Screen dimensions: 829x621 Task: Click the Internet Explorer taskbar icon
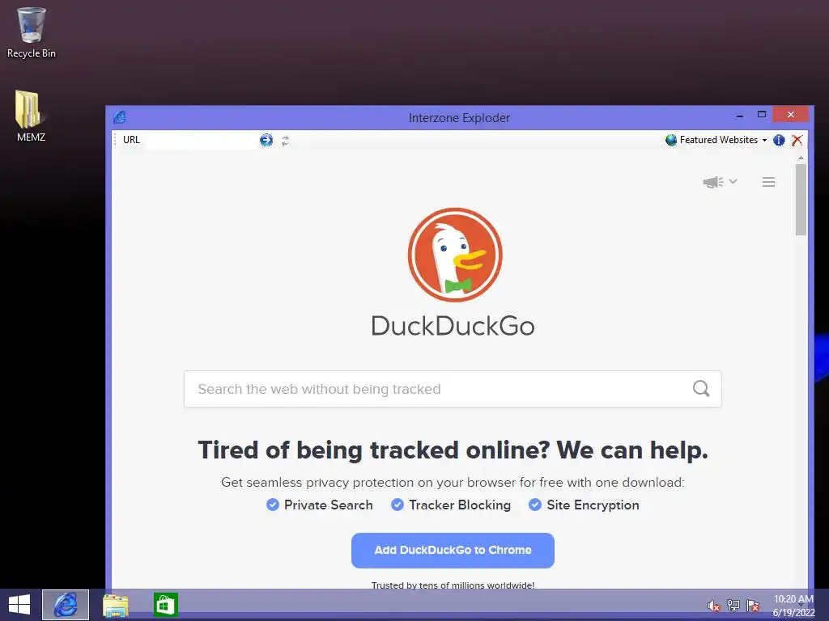point(66,605)
